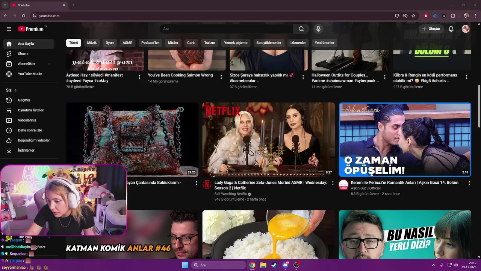Bookmark this page with star icon

point(413,16)
